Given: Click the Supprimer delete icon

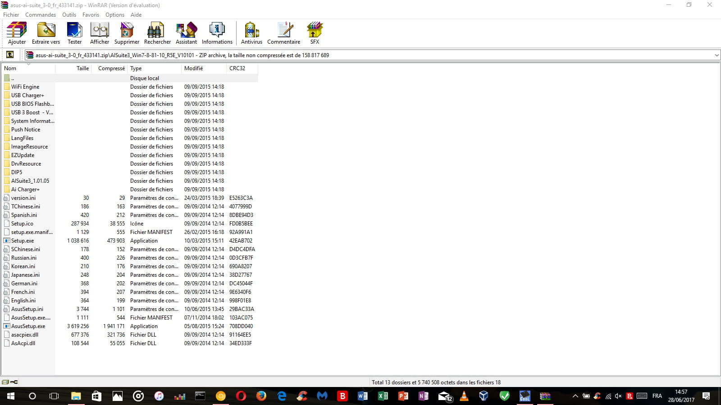Looking at the screenshot, I should pos(127,33).
